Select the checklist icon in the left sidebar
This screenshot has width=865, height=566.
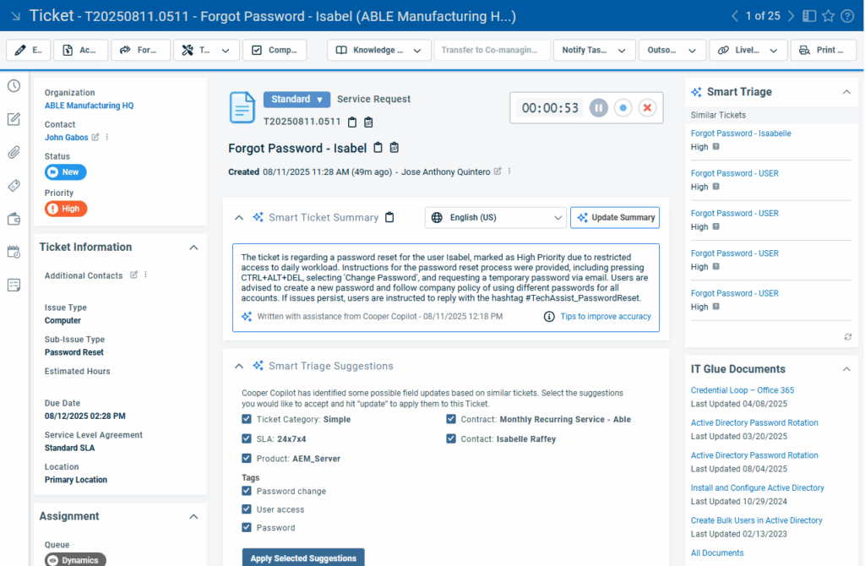pyautogui.click(x=14, y=286)
